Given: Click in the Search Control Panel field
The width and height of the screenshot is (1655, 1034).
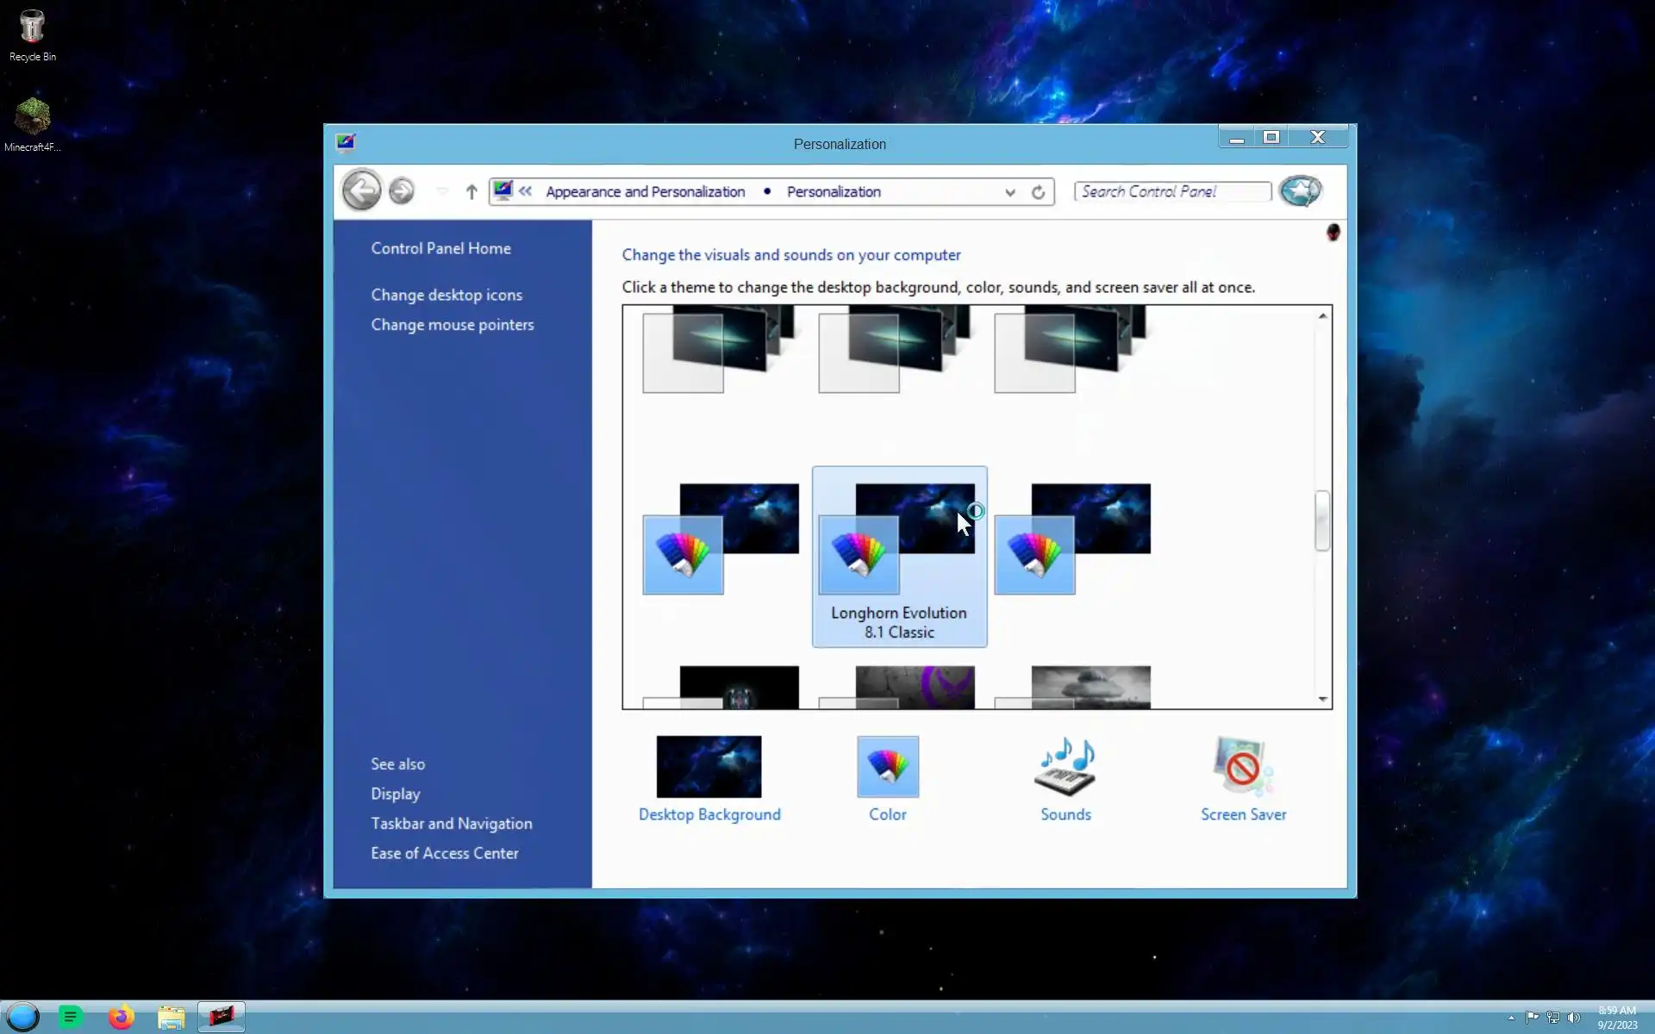Looking at the screenshot, I should (1171, 191).
